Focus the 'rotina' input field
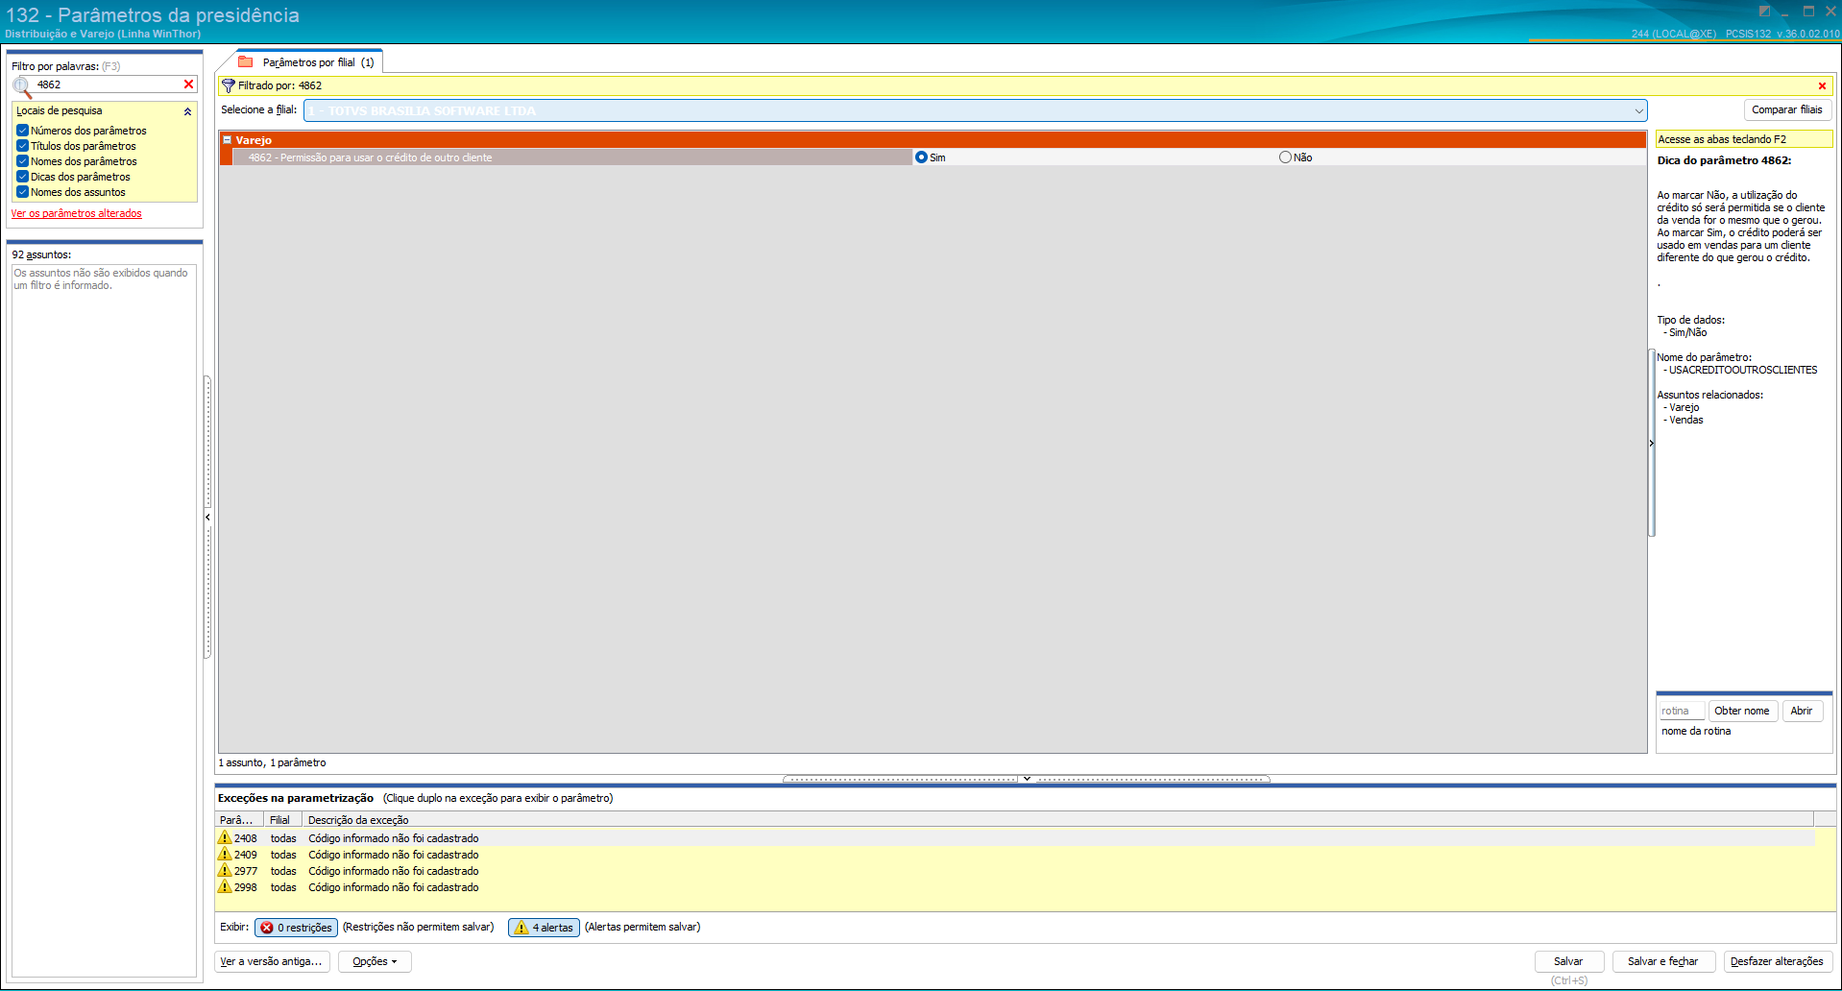1842x991 pixels. [1682, 712]
